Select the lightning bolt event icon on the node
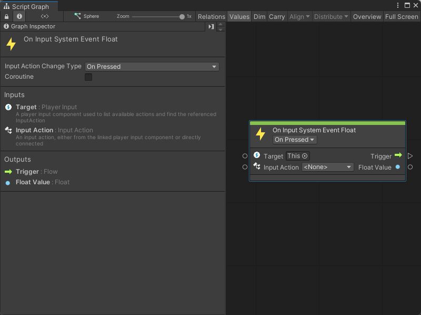The height and width of the screenshot is (315, 421). (x=260, y=133)
